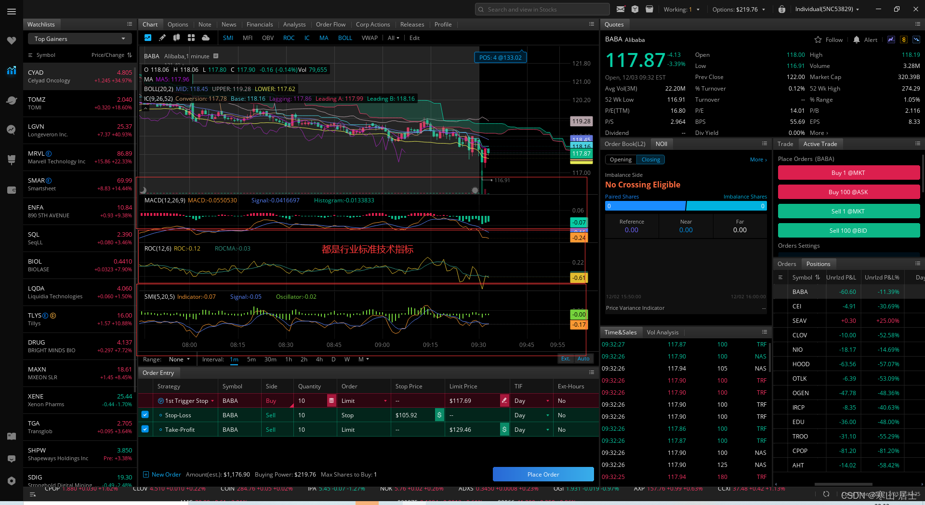Image resolution: width=925 pixels, height=505 pixels.
Task: Toggle the VWAP indicator
Action: (x=370, y=38)
